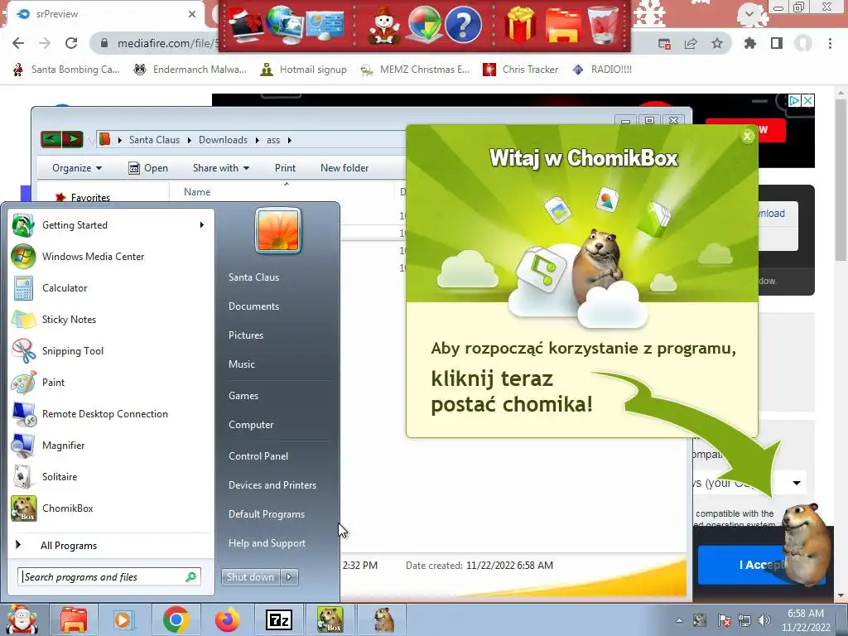Switch to Chrome in the taskbar

[x=176, y=619]
